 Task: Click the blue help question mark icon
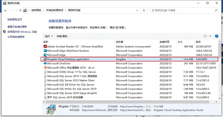pos(216,36)
